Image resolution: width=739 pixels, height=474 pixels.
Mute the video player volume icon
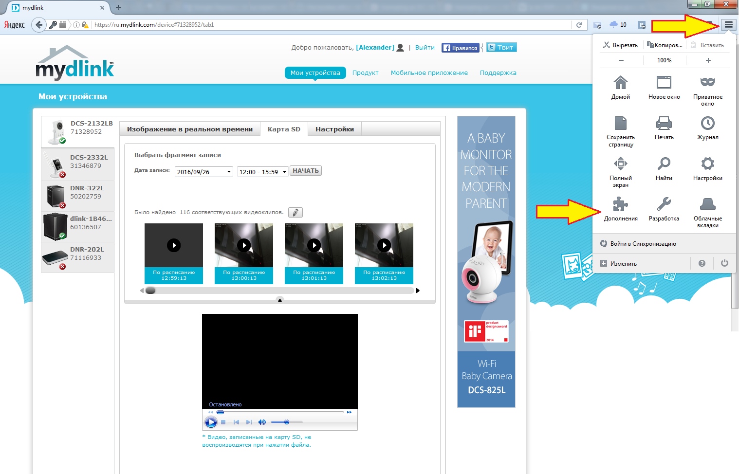pyautogui.click(x=262, y=422)
